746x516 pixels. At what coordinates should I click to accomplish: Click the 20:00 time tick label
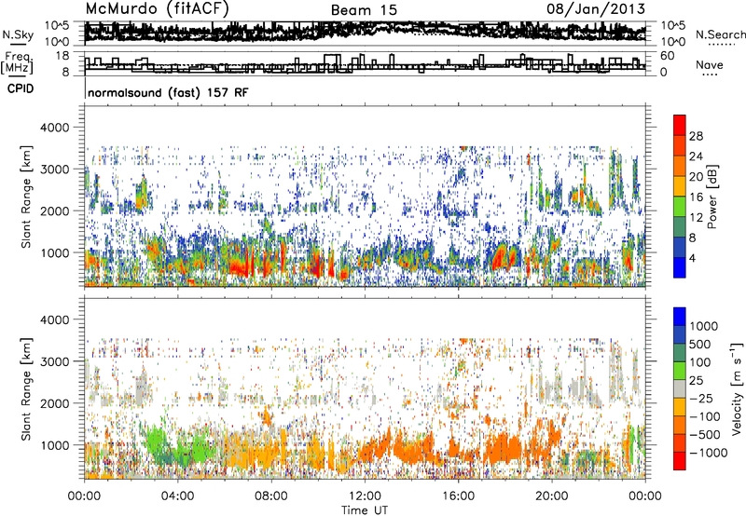552,496
